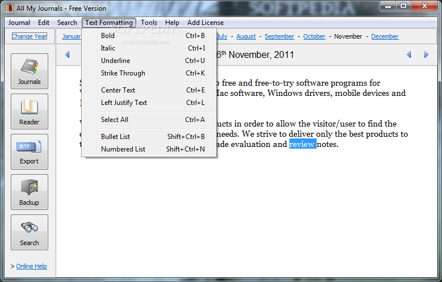Click the Search binoculars sidebar button
Image resolution: width=442 pixels, height=282 pixels.
(30, 233)
